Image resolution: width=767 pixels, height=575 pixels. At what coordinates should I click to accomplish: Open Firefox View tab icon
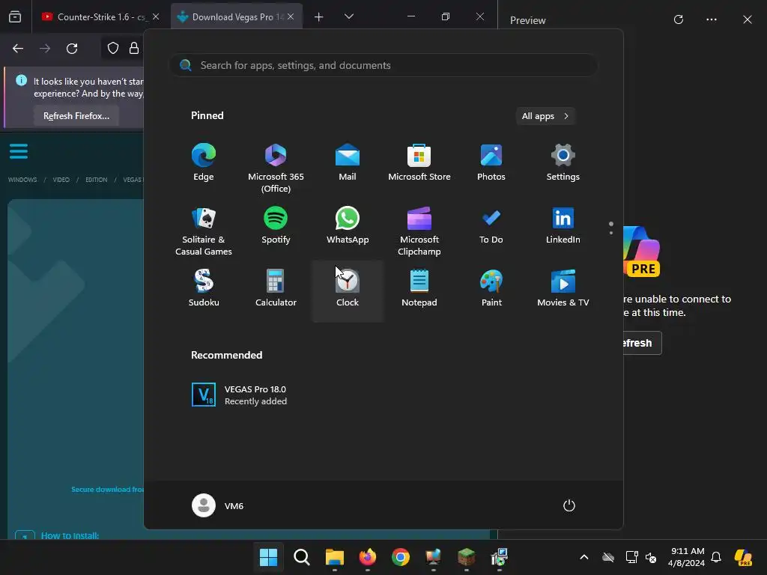click(15, 17)
